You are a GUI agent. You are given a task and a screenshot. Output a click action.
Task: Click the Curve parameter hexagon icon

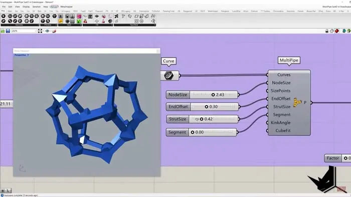169,75
